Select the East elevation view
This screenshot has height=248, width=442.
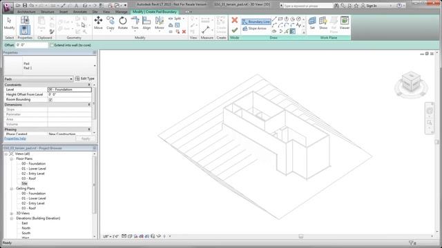coord(25,223)
